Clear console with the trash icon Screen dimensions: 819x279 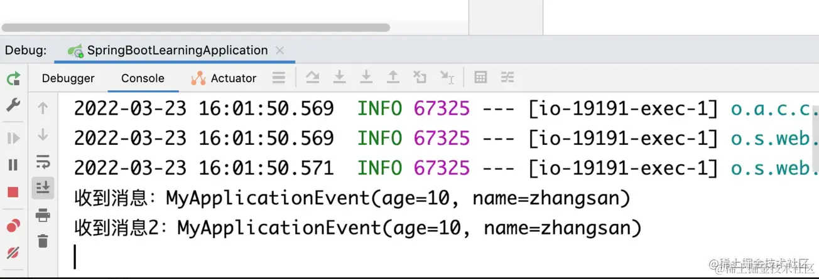pyautogui.click(x=43, y=241)
